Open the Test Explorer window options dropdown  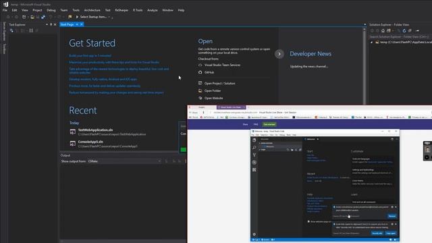(47, 24)
